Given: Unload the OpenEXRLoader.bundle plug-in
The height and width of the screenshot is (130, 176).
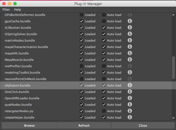Looking at the screenshot, I should point(81,98).
